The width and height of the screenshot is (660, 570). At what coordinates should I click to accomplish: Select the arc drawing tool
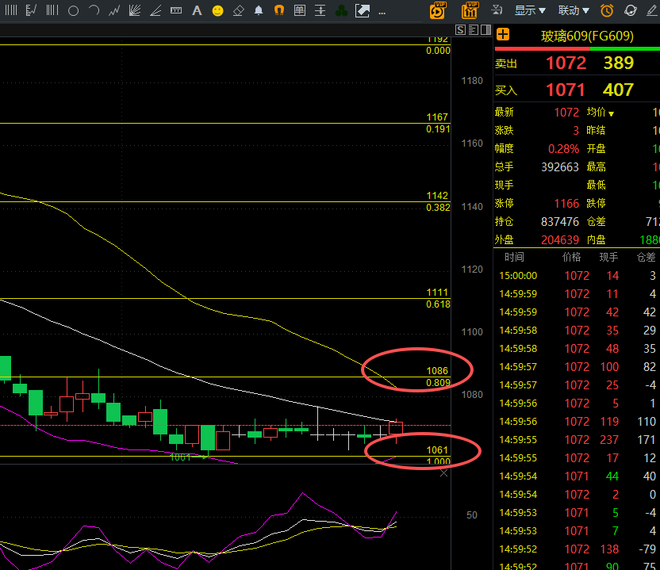[94, 10]
